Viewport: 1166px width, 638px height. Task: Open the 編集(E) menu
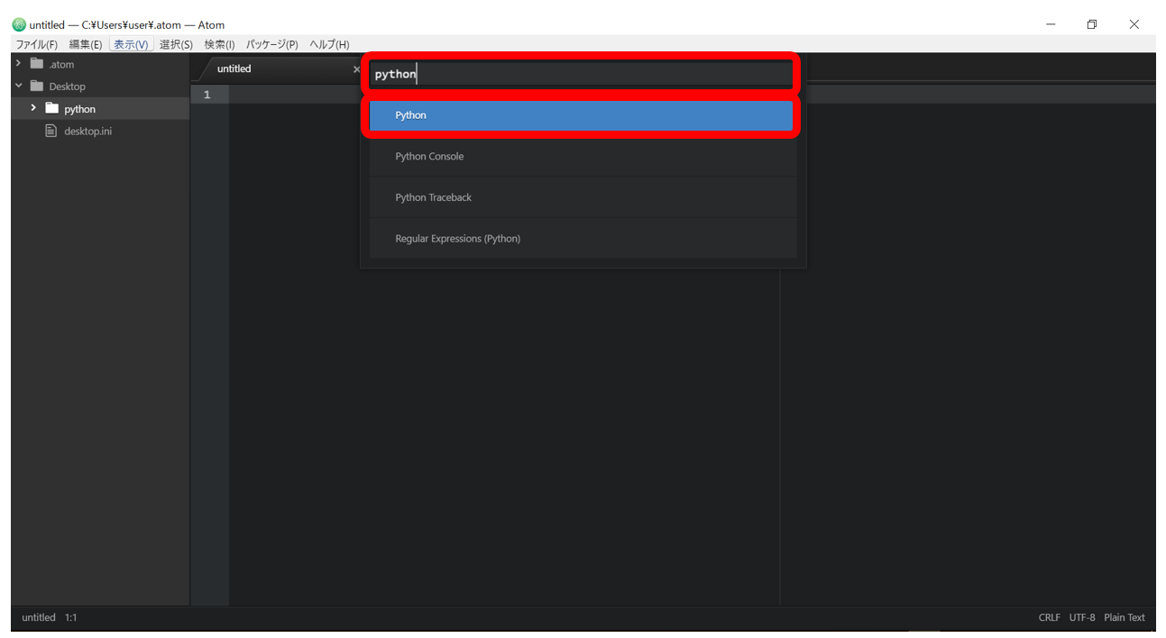click(x=86, y=45)
